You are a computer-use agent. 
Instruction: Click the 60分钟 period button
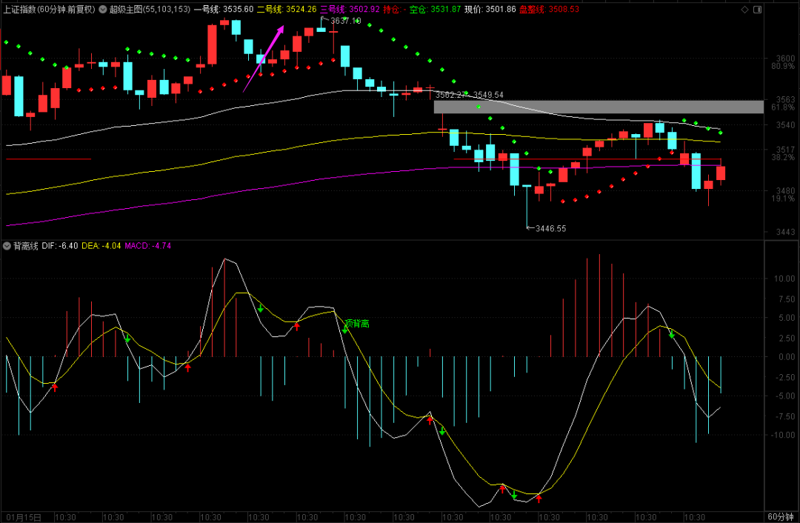tap(780, 517)
